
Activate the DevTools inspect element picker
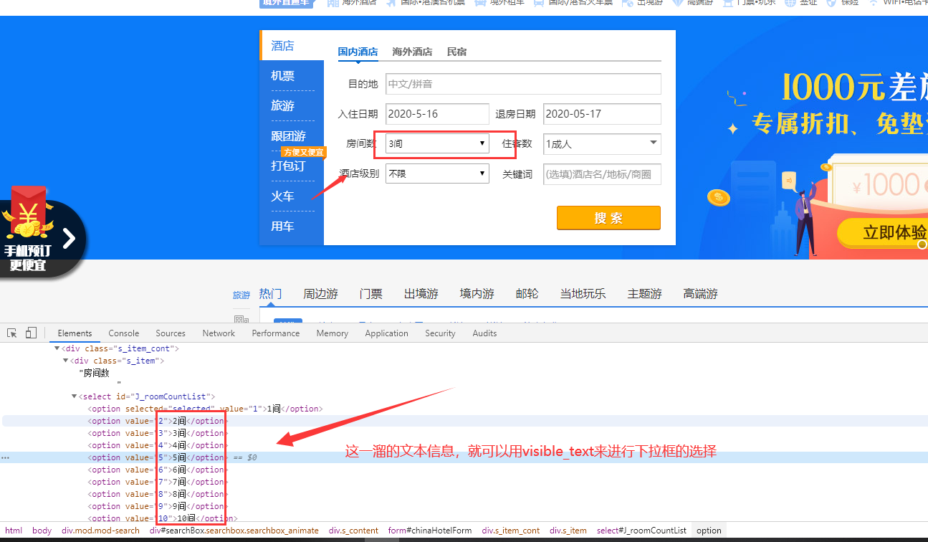(11, 333)
